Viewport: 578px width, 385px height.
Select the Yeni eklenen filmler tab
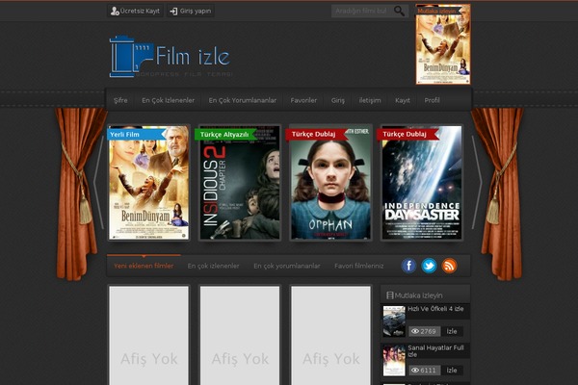coord(144,266)
